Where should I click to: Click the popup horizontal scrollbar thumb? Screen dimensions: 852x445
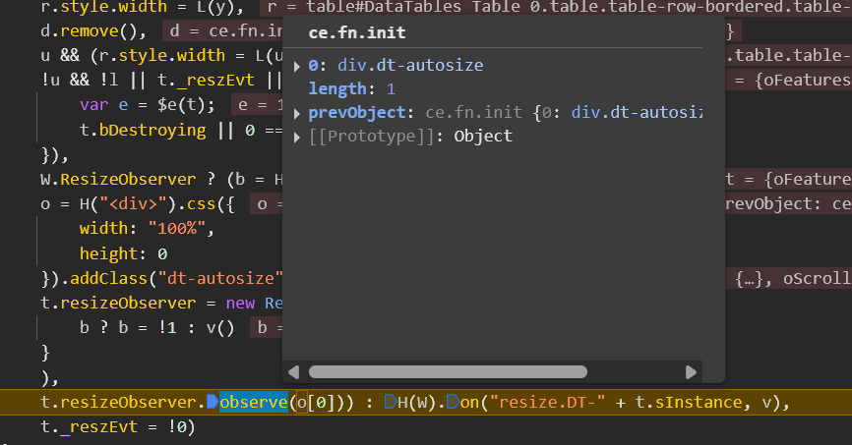(x=448, y=371)
